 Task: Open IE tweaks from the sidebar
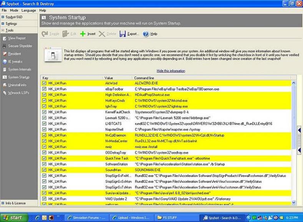click(x=15, y=62)
